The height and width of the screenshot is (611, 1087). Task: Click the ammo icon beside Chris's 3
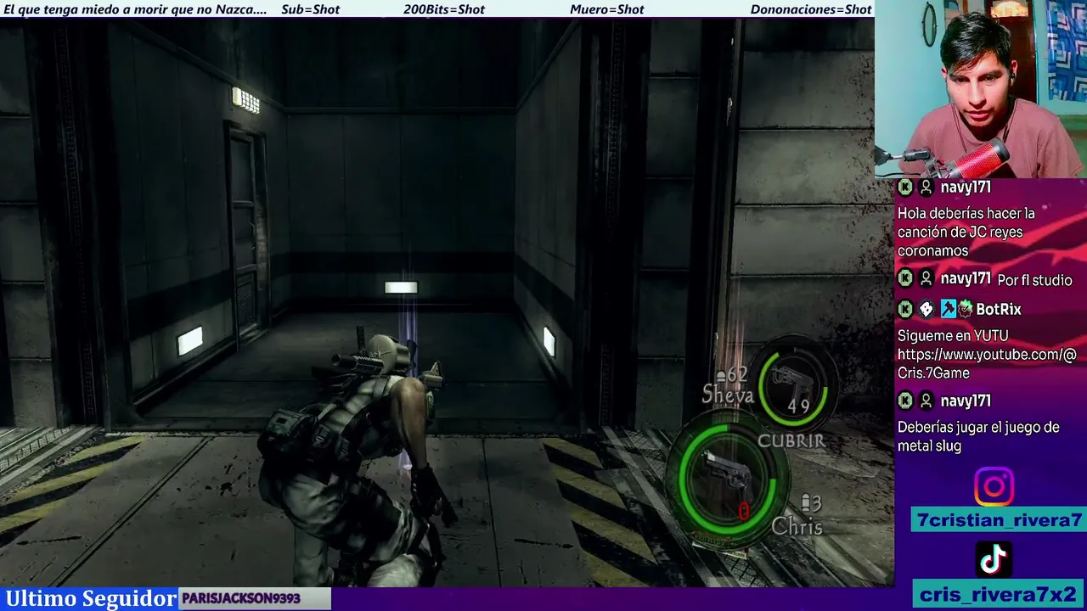[x=804, y=504]
